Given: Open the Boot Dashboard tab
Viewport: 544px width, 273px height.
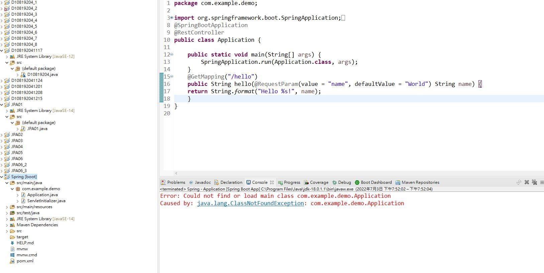Looking at the screenshot, I should [x=373, y=182].
